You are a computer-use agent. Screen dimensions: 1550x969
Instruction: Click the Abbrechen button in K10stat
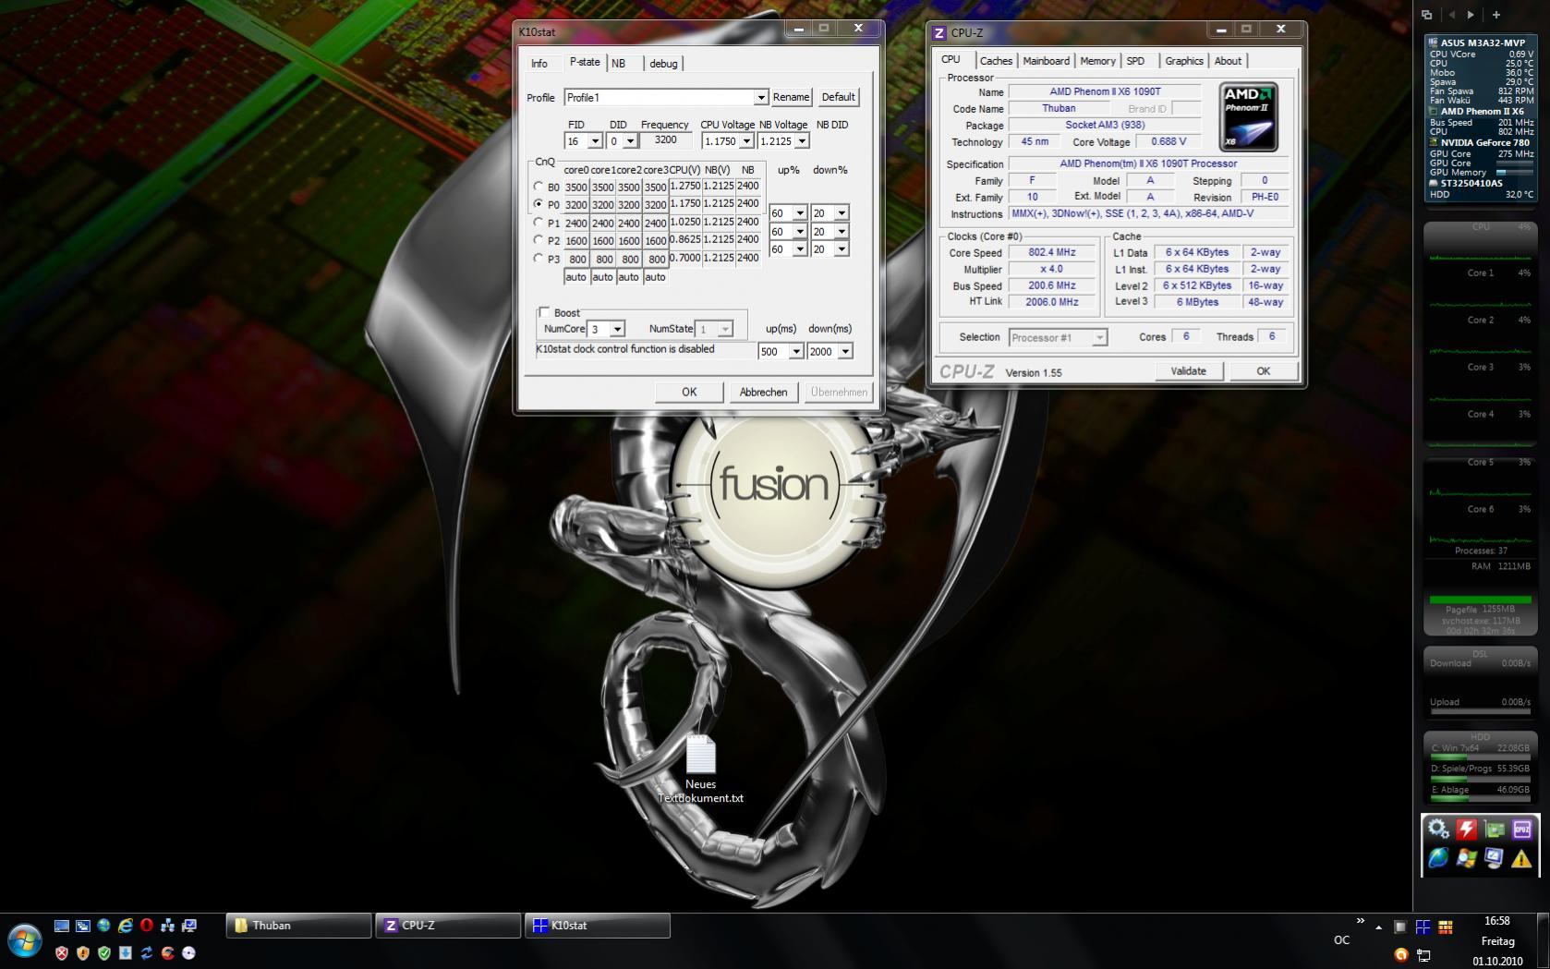pos(763,392)
